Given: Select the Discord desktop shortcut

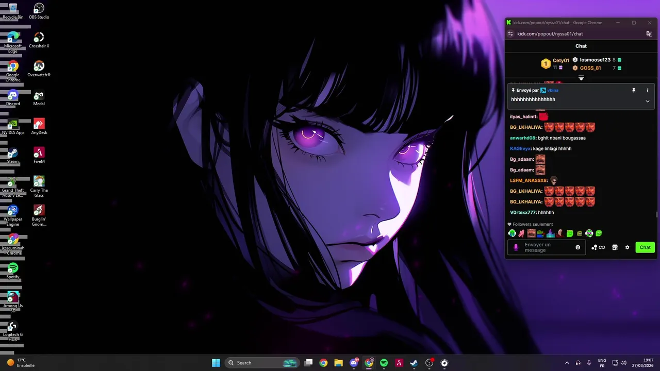Looking at the screenshot, I should coord(13,97).
